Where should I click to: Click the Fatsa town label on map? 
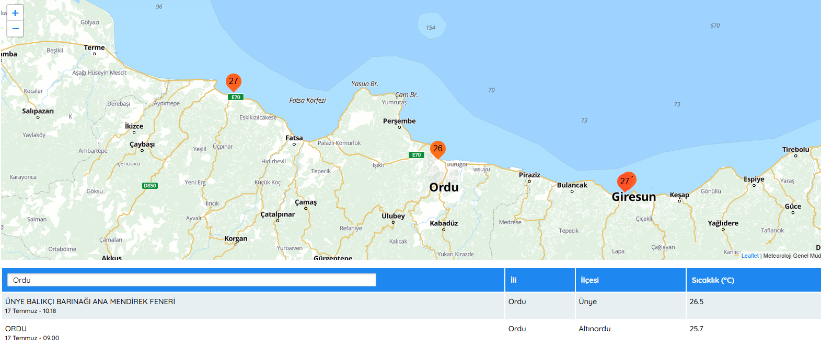click(294, 138)
